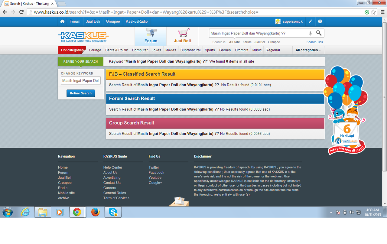Reload the page with the refresh icon
This screenshot has height=244, width=387.
(21, 12)
